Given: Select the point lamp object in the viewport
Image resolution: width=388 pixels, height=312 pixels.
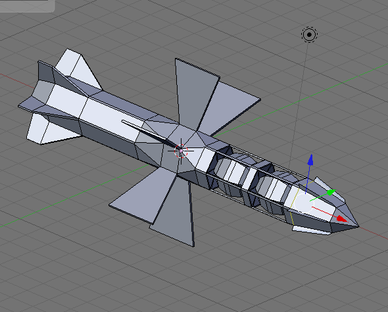Looking at the screenshot, I should click(309, 34).
